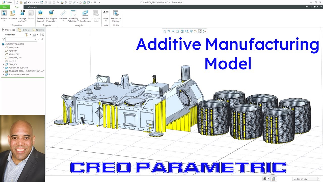
Task: Open a file via the folder icon
Action: click(21, 2)
